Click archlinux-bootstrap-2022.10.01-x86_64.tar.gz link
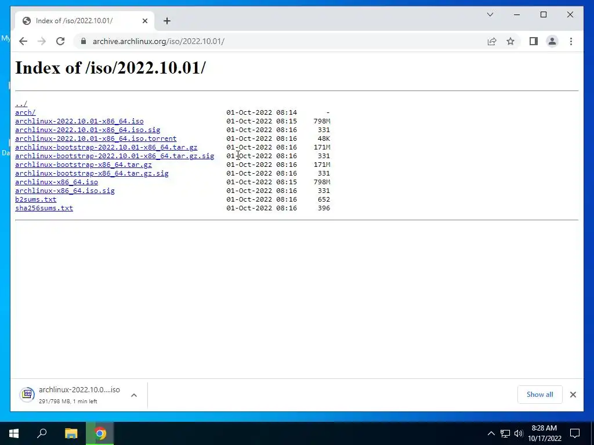The width and height of the screenshot is (594, 445). (106, 147)
